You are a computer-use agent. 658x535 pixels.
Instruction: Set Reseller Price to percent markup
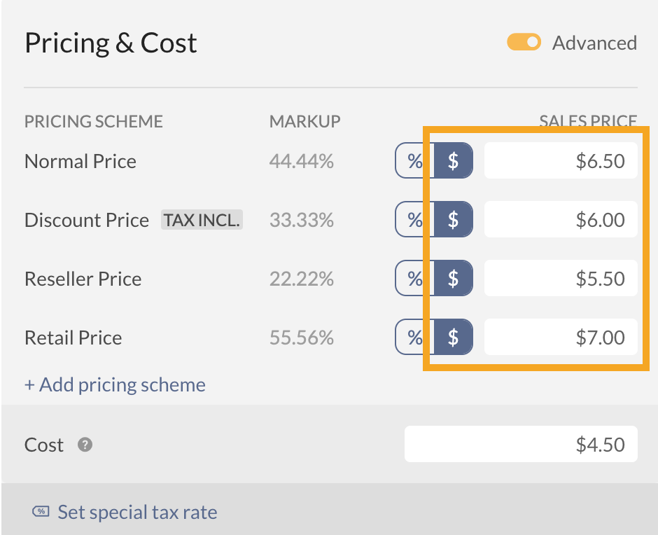(414, 279)
